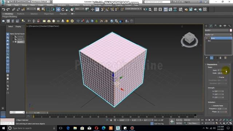Click the Key Filters button

(193, 123)
